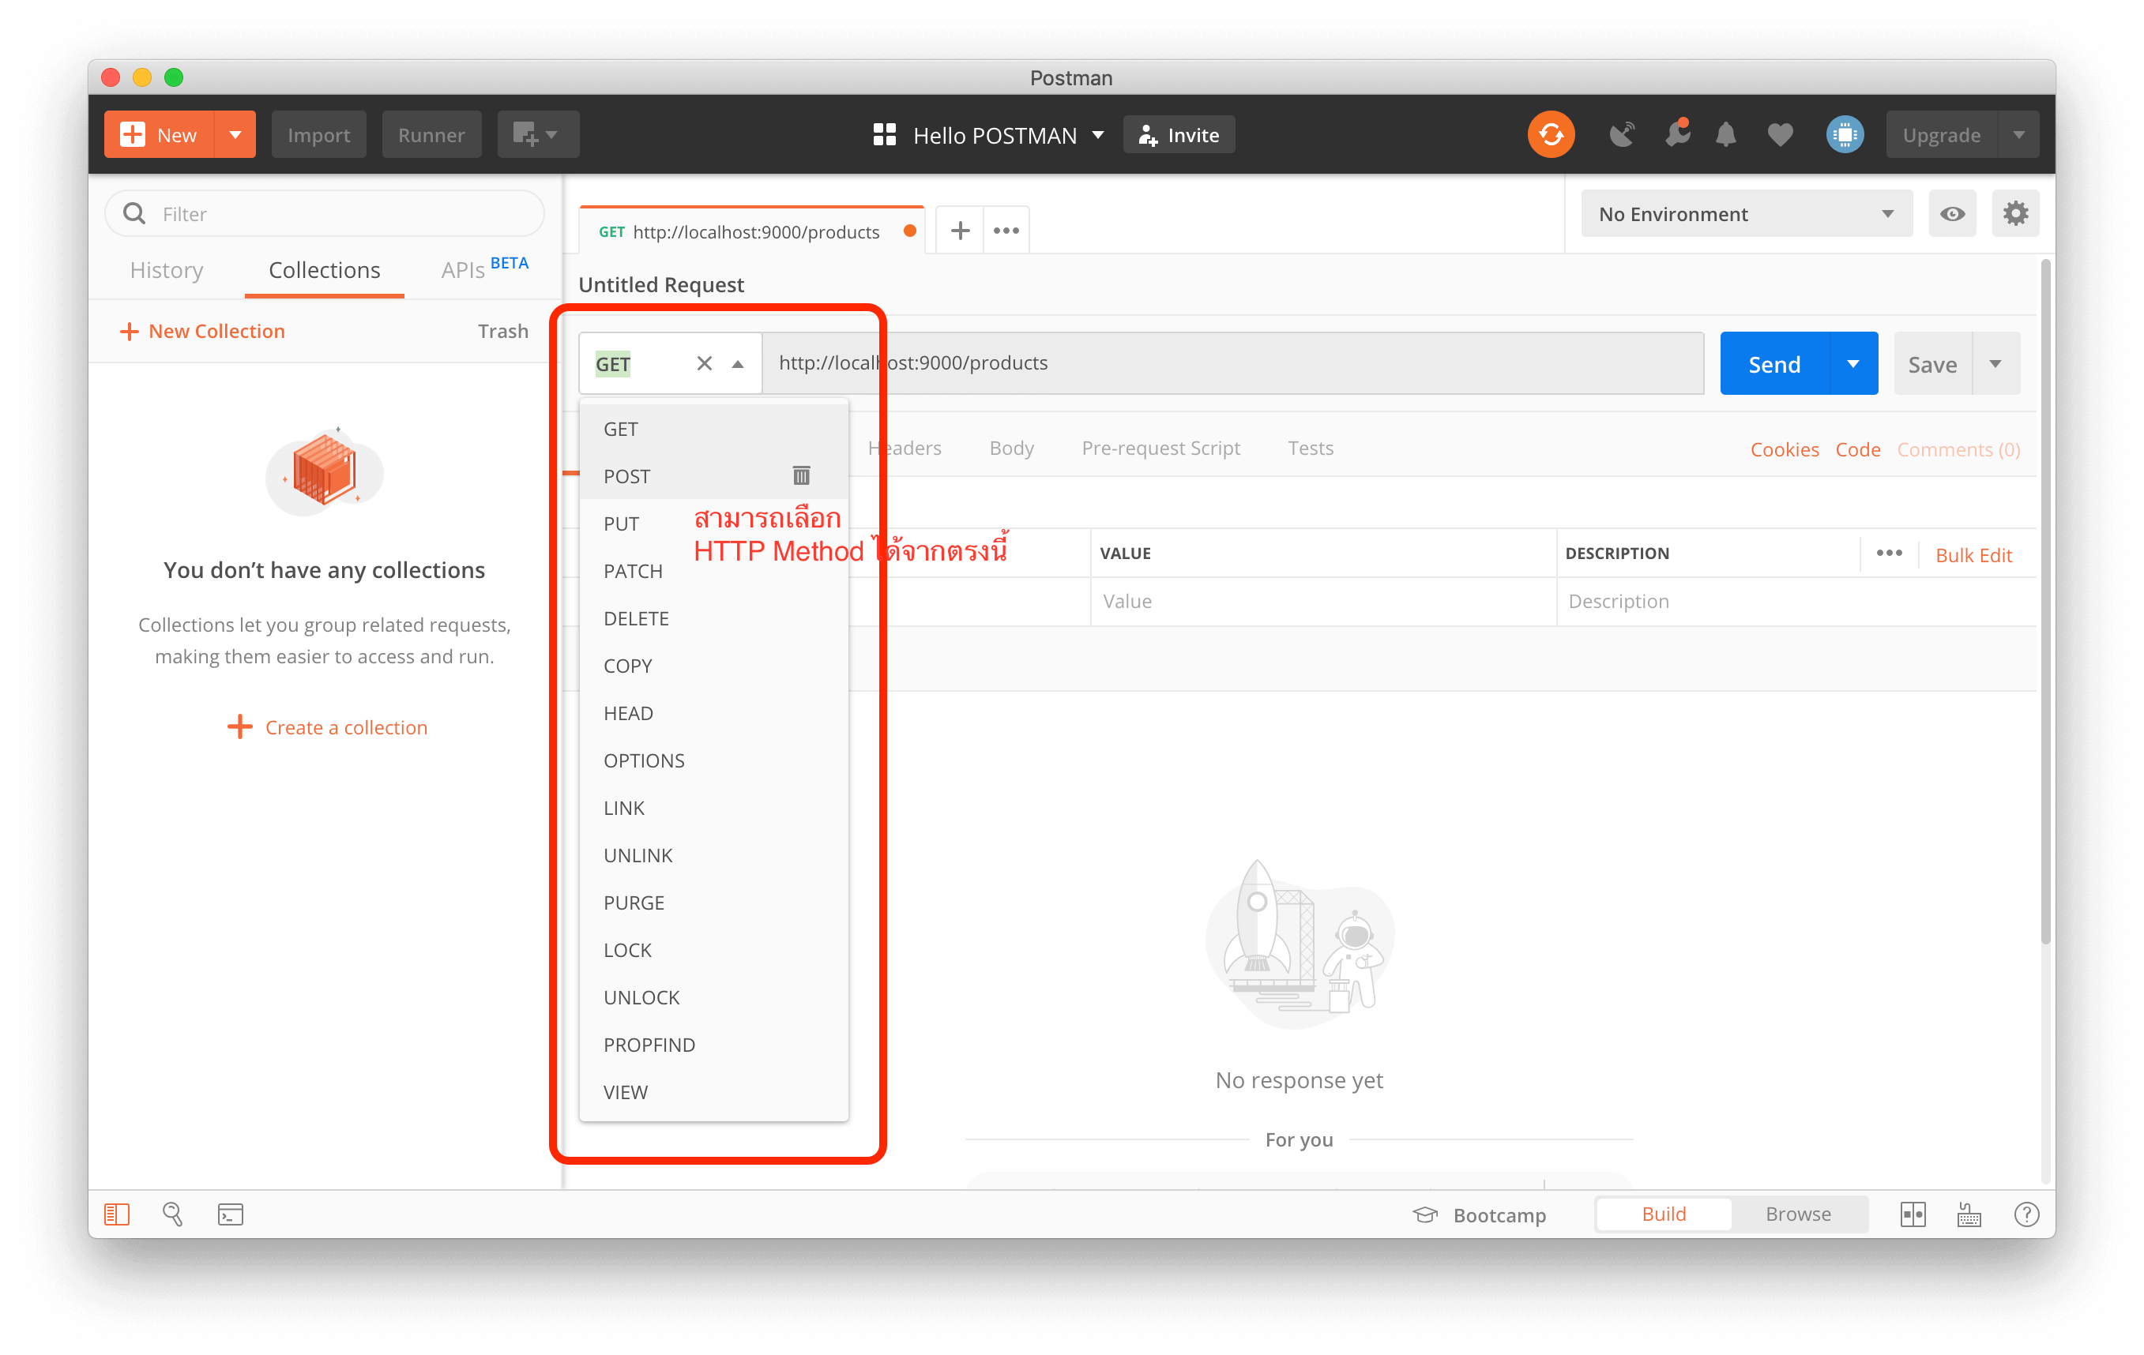Switch to the APIs beta tab
Viewport: 2144px width, 1355px height.
(483, 268)
